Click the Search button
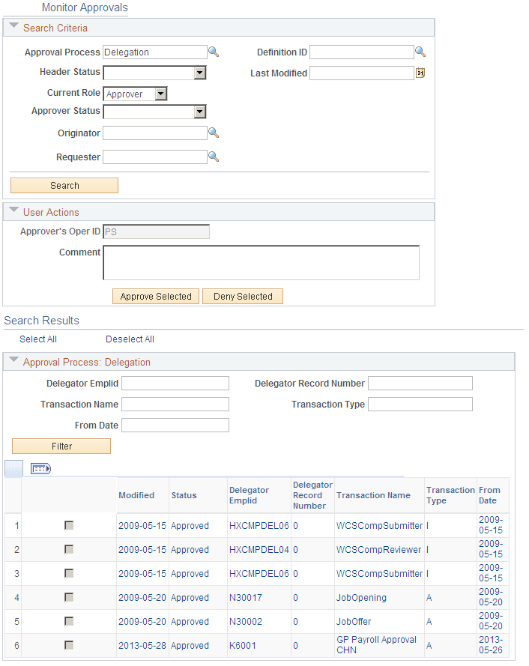This screenshot has width=529, height=666. (64, 185)
